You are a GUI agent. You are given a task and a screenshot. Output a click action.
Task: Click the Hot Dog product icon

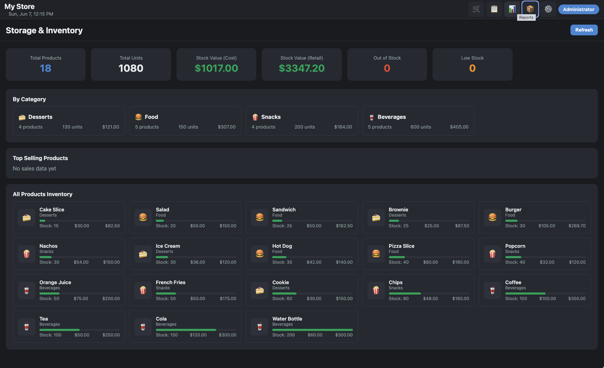pos(259,254)
